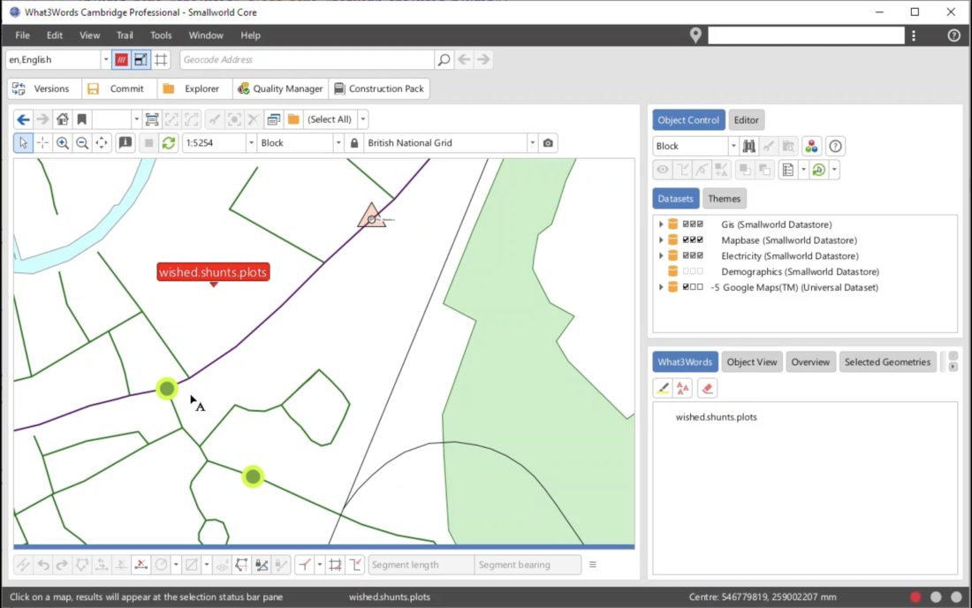Open the Block dropdown in Object Control

pyautogui.click(x=733, y=147)
